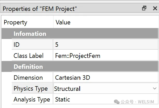Viewport: 159px width, 108px height.
Task: Click the float/undock panel icon
Action: (144, 8)
